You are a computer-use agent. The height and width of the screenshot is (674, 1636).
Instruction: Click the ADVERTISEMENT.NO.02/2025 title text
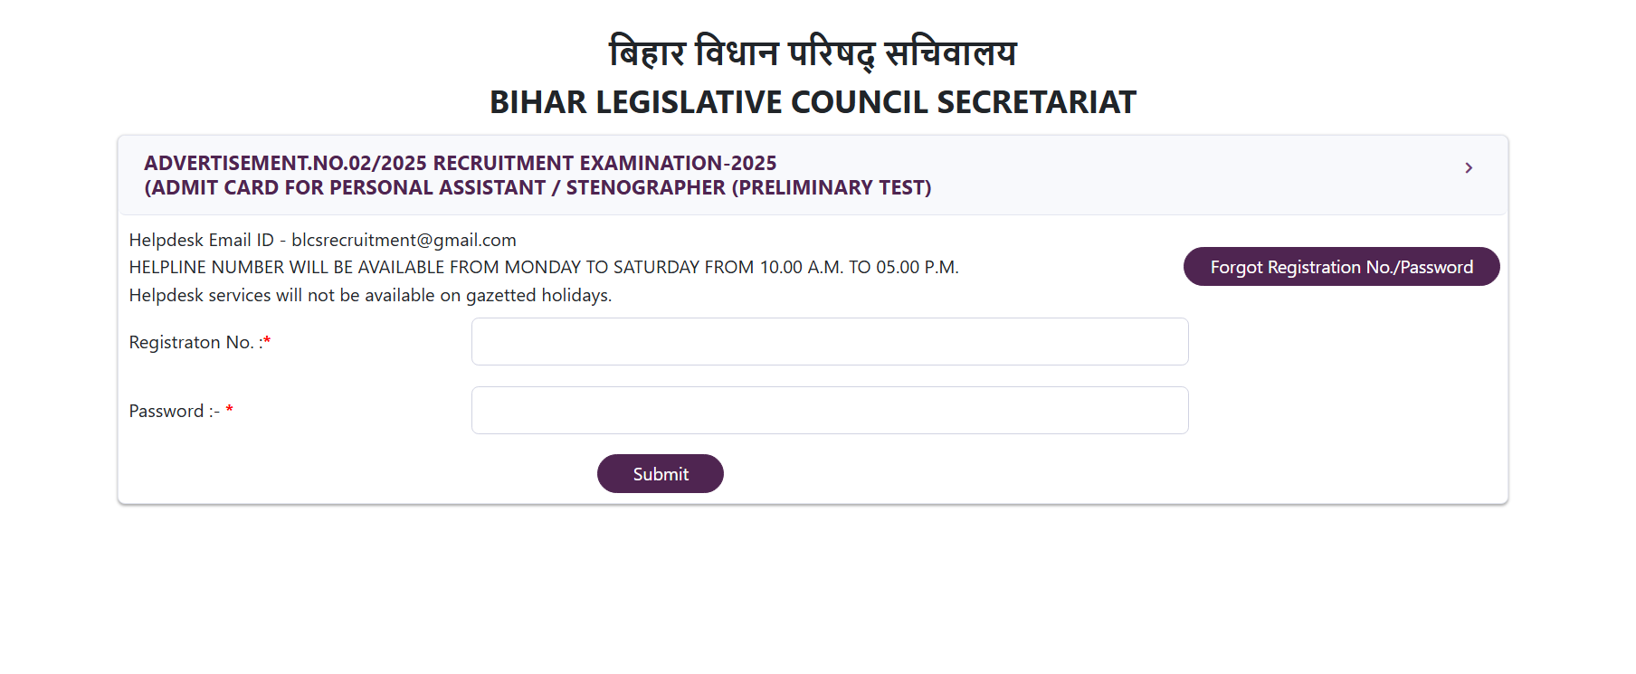[285, 164]
